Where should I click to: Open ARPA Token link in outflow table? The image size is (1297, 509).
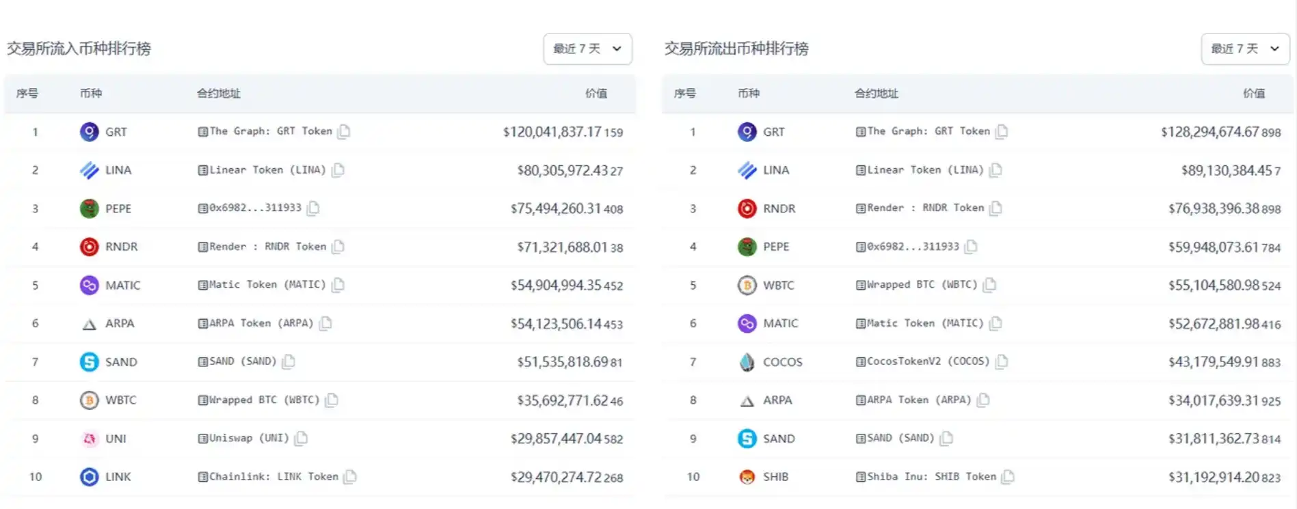(x=918, y=400)
